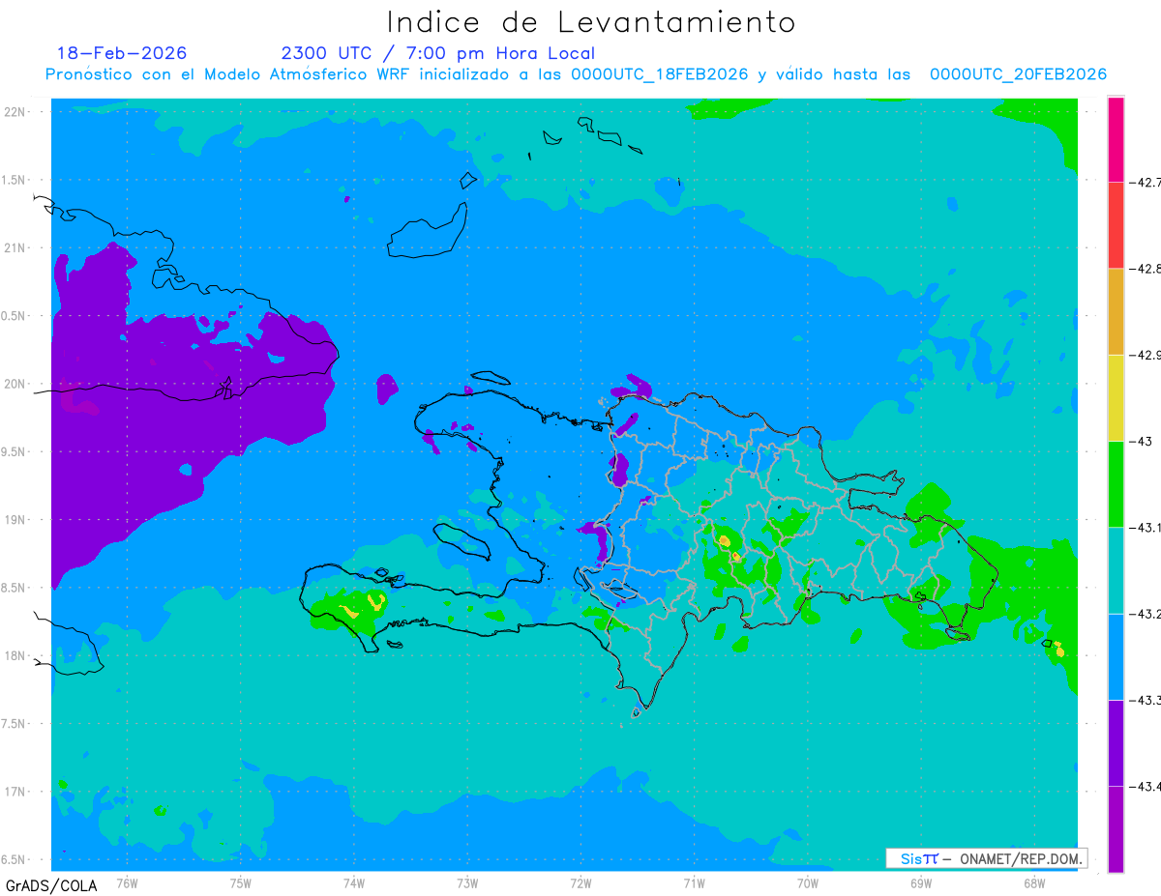The image size is (1161, 896).
Task: Select the "69W" longitude label
Action: click(x=920, y=882)
